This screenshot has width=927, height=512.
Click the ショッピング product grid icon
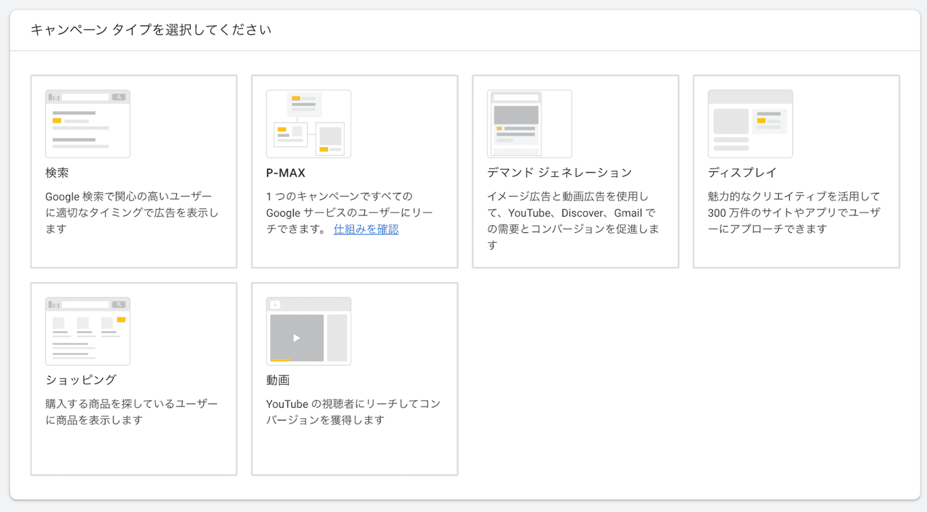[88, 331]
